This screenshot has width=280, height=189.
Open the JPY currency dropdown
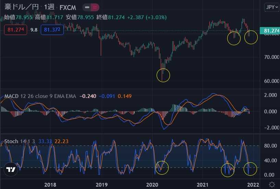(x=272, y=7)
